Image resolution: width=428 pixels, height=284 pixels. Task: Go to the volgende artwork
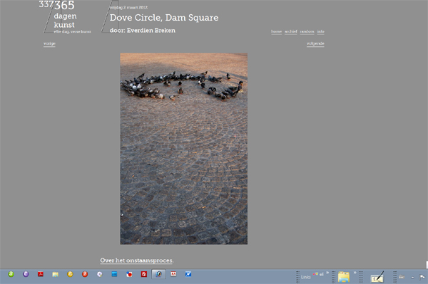[315, 43]
